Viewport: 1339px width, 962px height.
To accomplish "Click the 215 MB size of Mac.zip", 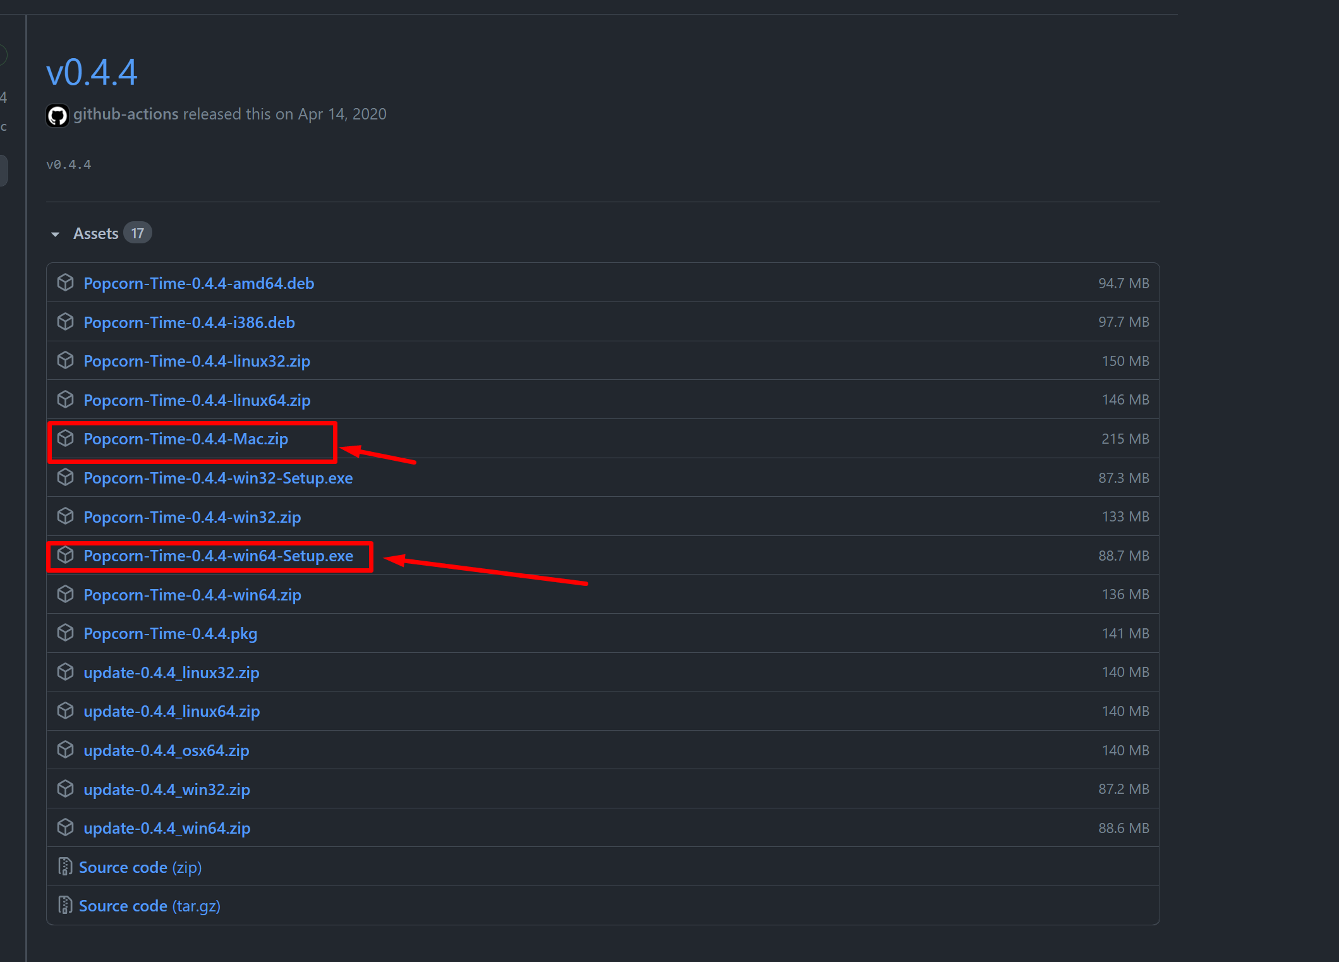I will pos(1125,439).
